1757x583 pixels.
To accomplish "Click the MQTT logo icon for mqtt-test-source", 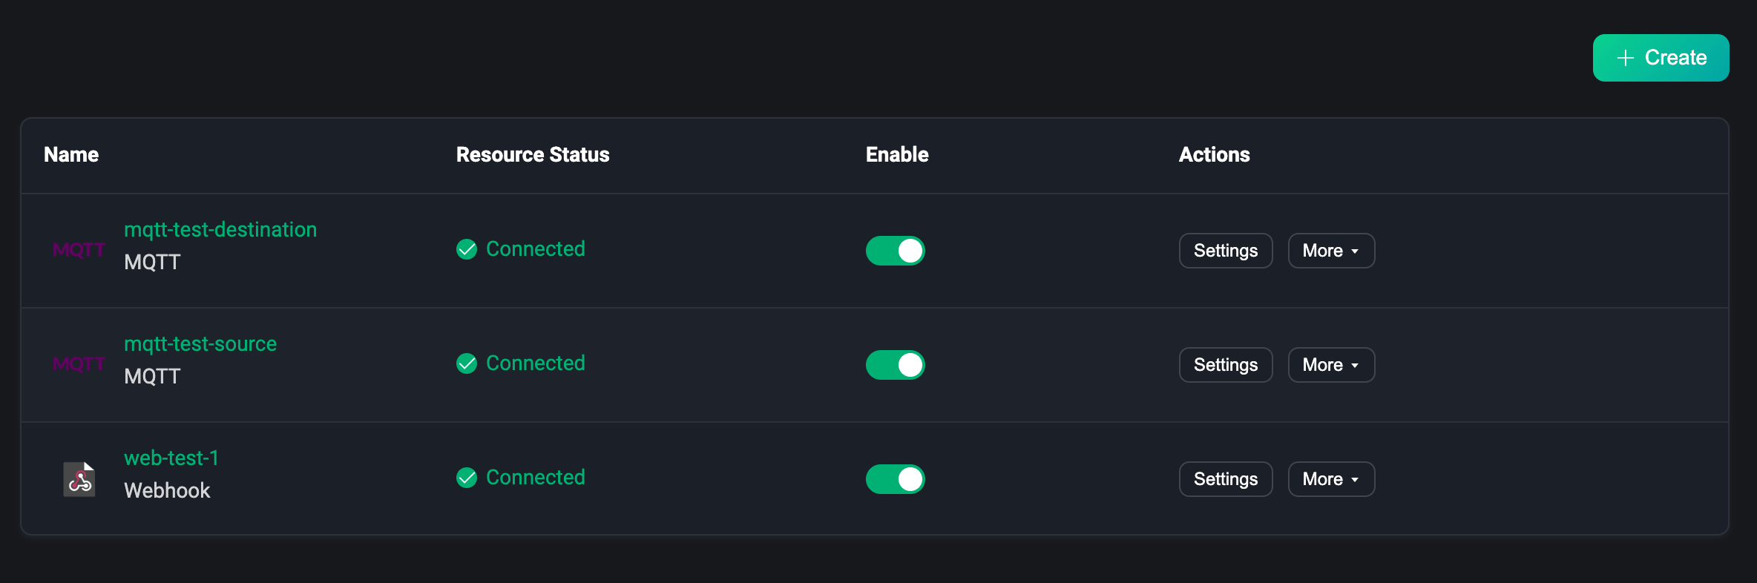I will 79,364.
